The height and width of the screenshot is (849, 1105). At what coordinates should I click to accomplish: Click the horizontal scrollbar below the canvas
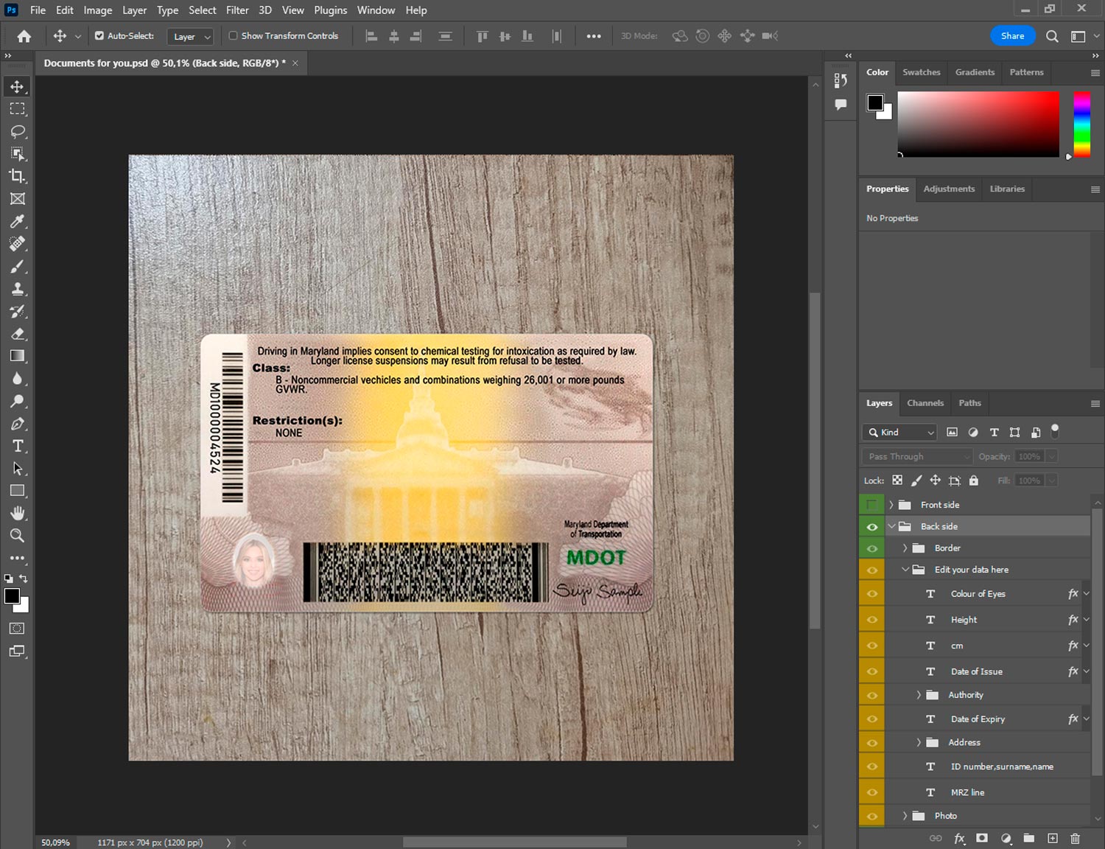pos(514,842)
